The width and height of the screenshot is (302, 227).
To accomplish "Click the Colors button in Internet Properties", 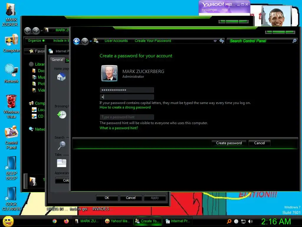I will [x=63, y=180].
